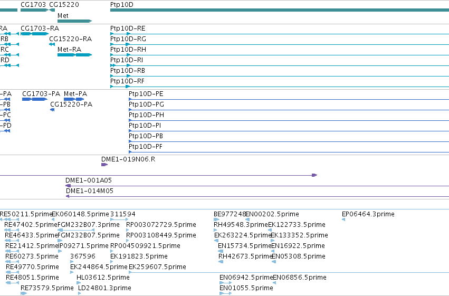
Task: Click FGM232B07.5prime label
Action: click(x=89, y=235)
